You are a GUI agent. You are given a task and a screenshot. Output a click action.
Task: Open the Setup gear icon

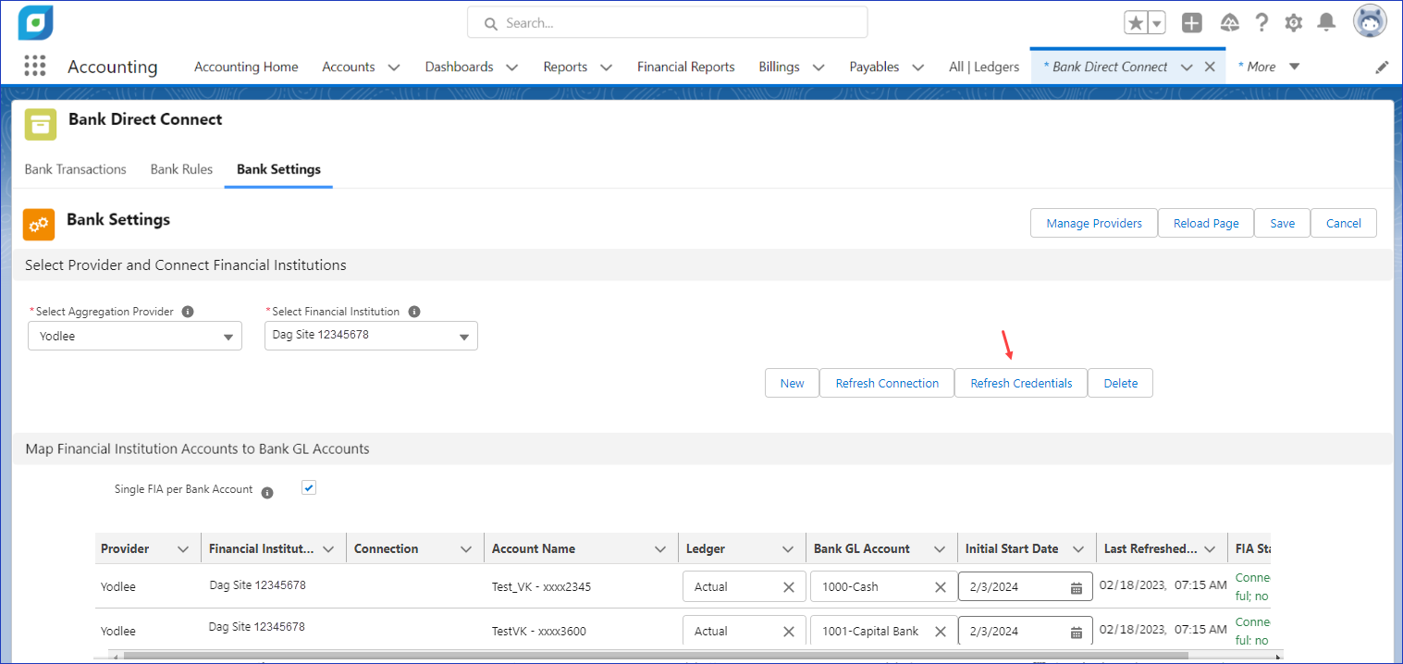1294,23
